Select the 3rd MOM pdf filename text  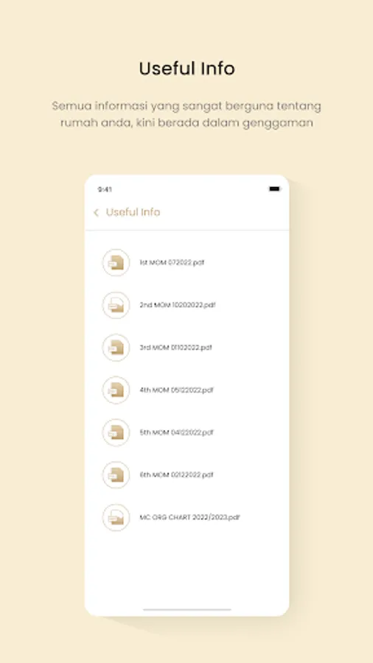[x=176, y=348]
